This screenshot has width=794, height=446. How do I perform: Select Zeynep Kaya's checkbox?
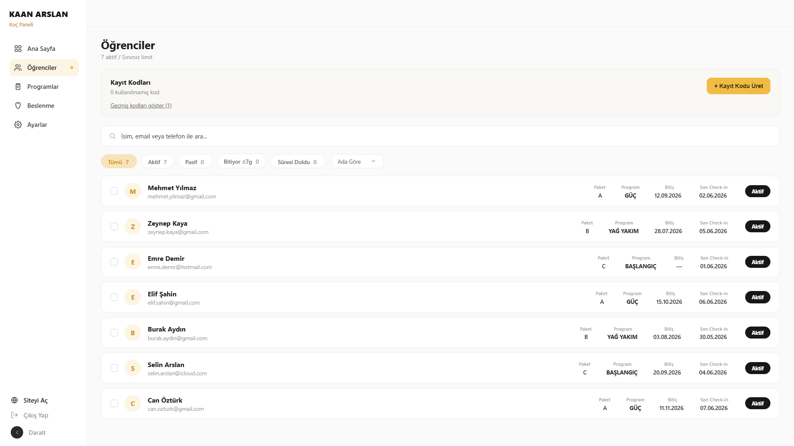pos(114,227)
